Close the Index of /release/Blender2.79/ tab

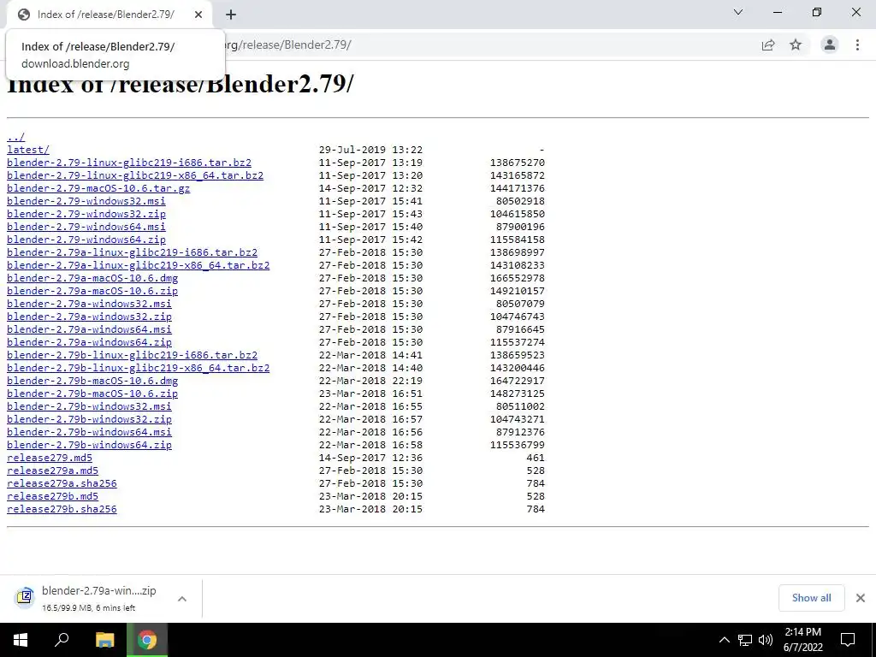(198, 15)
